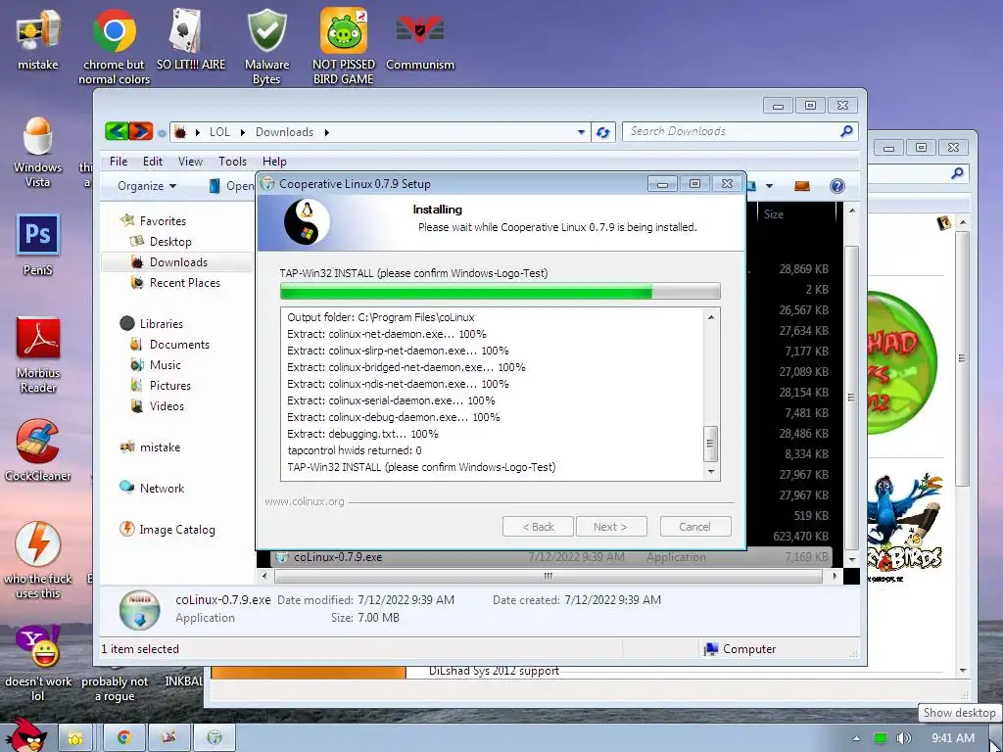1003x752 pixels.
Task: Open the Communism desktop icon
Action: (419, 39)
